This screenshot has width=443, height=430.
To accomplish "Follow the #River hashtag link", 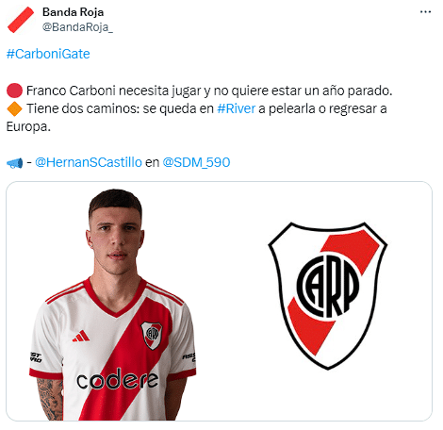I will coord(236,108).
